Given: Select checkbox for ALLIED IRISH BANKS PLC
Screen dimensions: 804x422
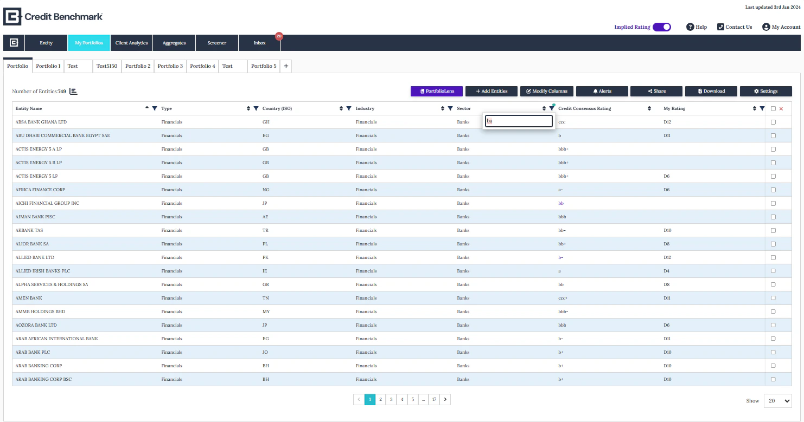Looking at the screenshot, I should [773, 271].
